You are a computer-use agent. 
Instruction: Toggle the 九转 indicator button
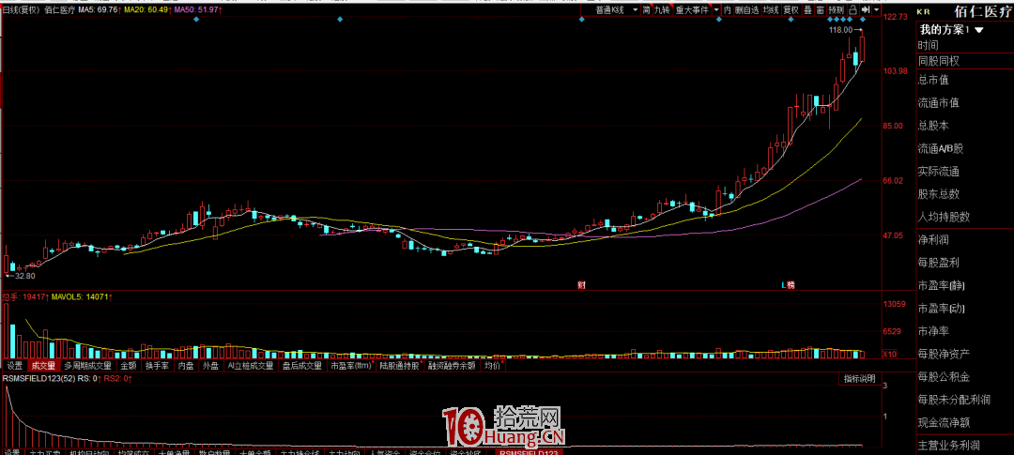[x=663, y=10]
